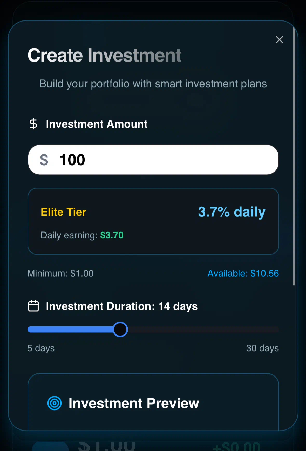Click the calendar icon next to Investment Duration
The height and width of the screenshot is (451, 306).
click(33, 306)
